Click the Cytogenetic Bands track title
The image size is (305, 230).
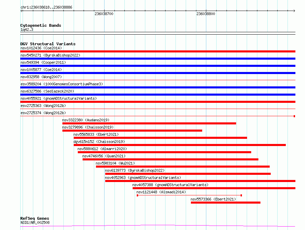(x=41, y=25)
